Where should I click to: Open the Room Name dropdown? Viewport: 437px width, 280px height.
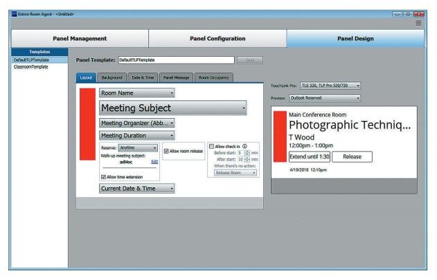[x=137, y=93]
